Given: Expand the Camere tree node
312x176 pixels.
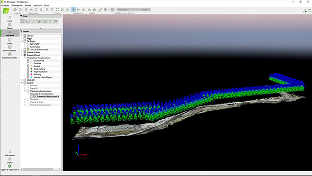Looking at the screenshot, I should tap(22, 36).
